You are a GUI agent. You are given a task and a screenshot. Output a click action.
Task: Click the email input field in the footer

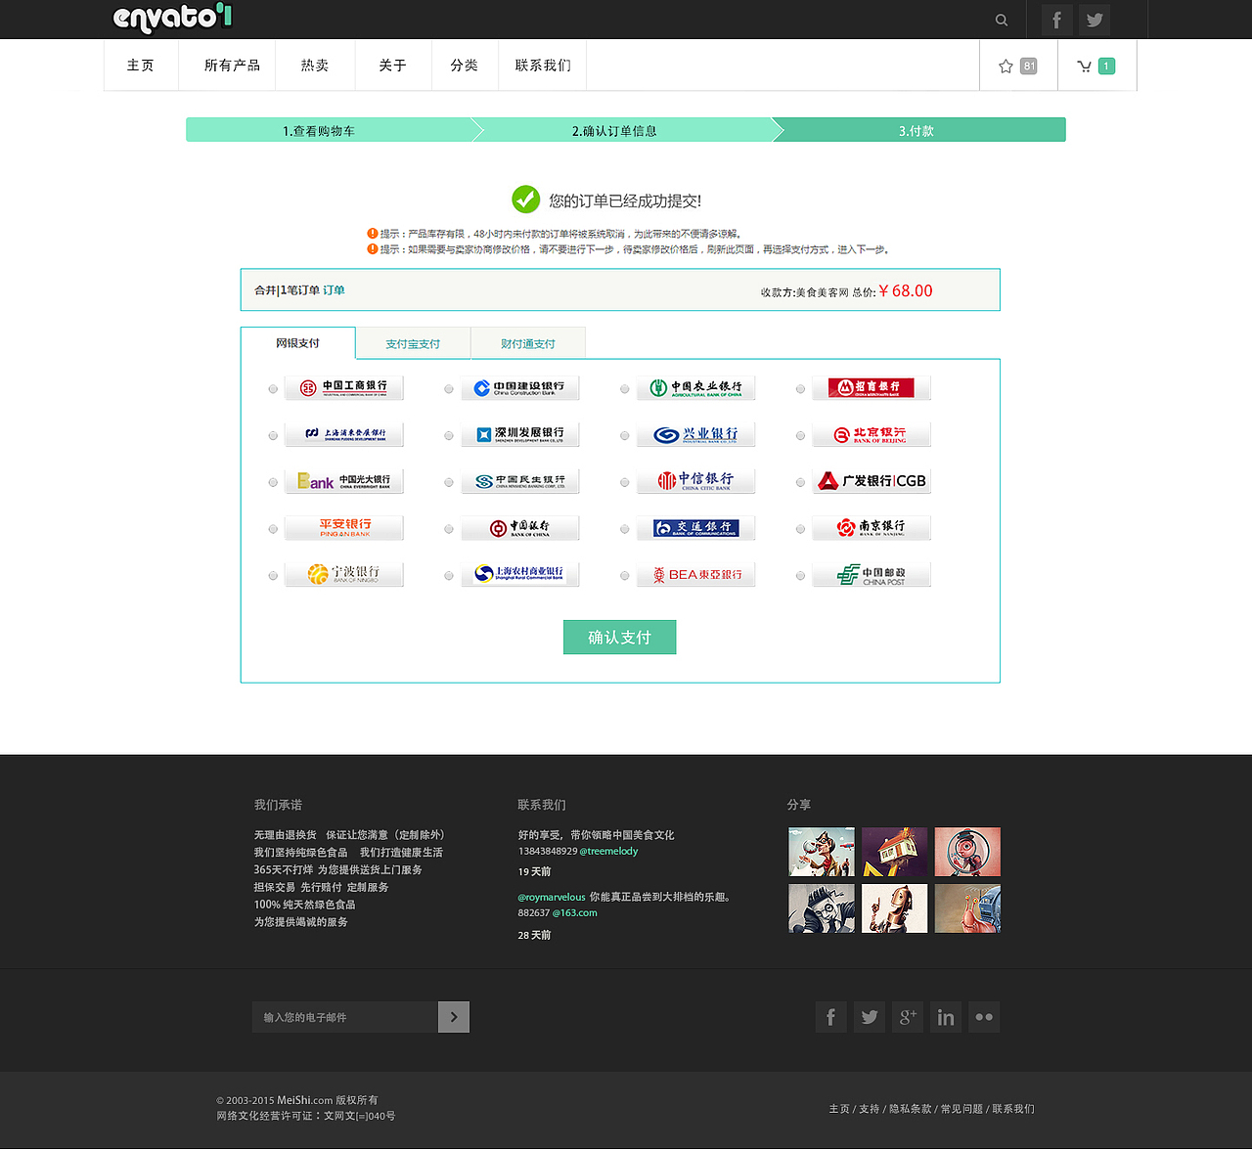tap(342, 1016)
